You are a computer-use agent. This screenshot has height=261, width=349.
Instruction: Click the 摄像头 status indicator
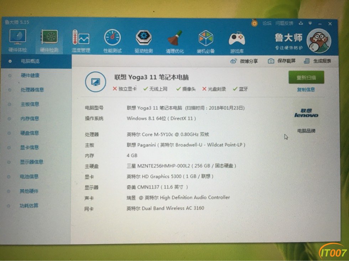[x=186, y=89]
